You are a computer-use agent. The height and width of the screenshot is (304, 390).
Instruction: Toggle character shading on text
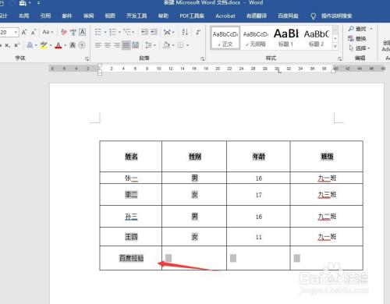73,45
